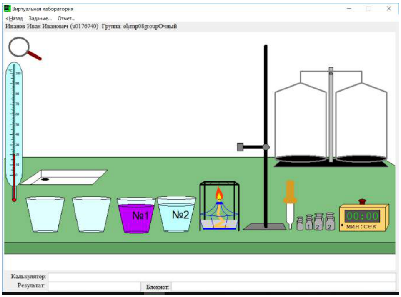Open the Задание... menu
This screenshot has width=401, height=297.
[40, 18]
